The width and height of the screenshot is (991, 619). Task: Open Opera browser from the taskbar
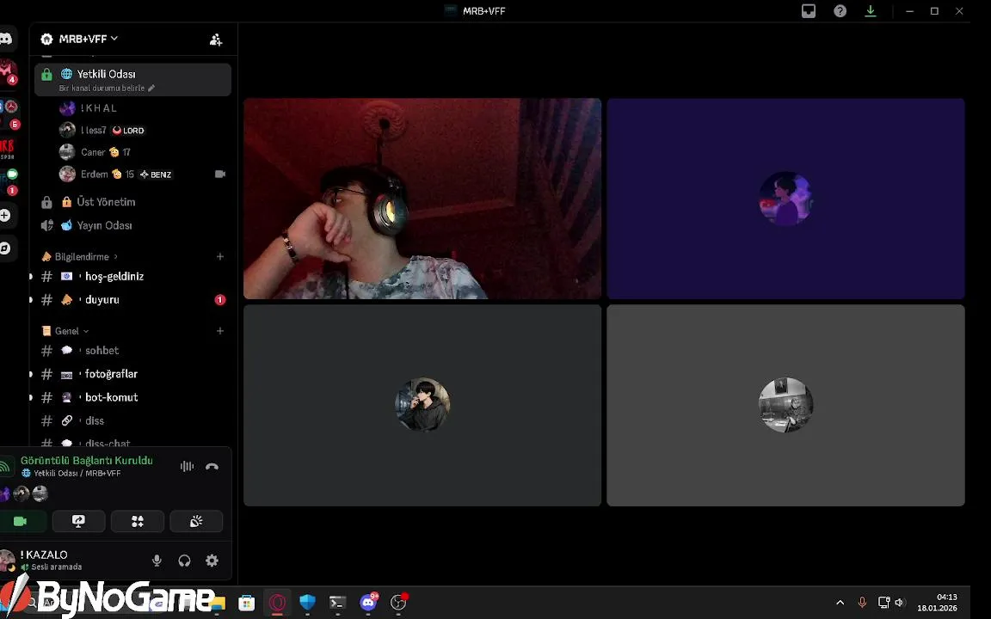(277, 603)
